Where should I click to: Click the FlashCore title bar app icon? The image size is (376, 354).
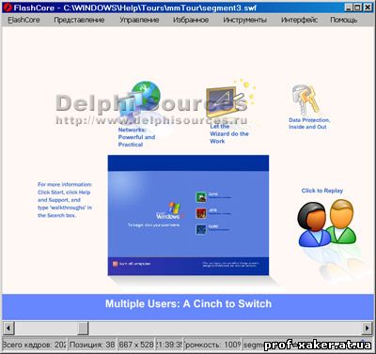[7, 8]
